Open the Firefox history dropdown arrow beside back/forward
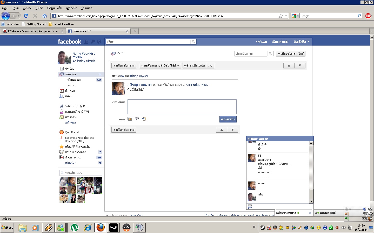The height and width of the screenshot is (233, 374). click(18, 16)
